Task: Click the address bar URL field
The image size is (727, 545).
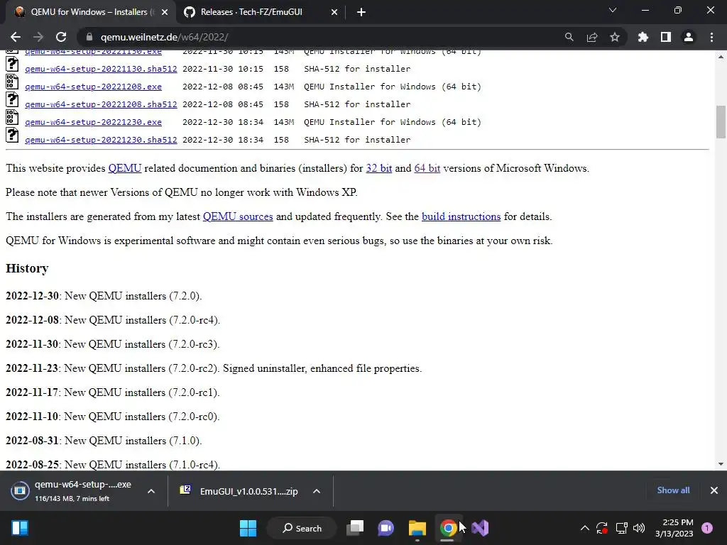Action: (324, 37)
